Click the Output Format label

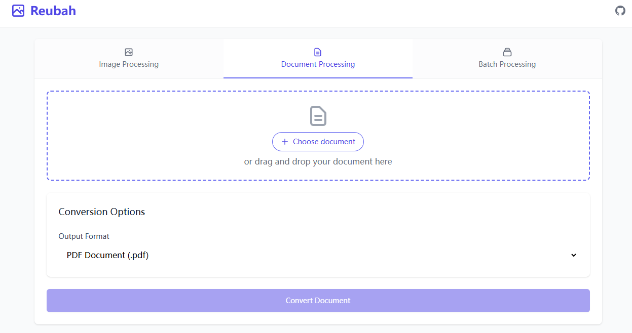(84, 236)
